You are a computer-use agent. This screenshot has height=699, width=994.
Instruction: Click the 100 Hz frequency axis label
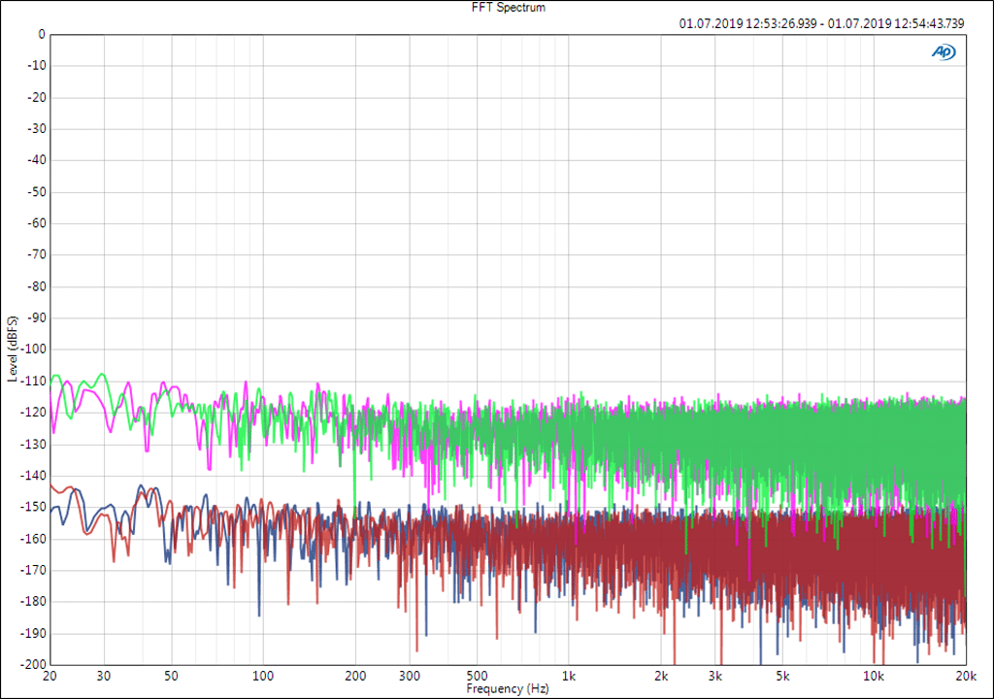pyautogui.click(x=263, y=677)
